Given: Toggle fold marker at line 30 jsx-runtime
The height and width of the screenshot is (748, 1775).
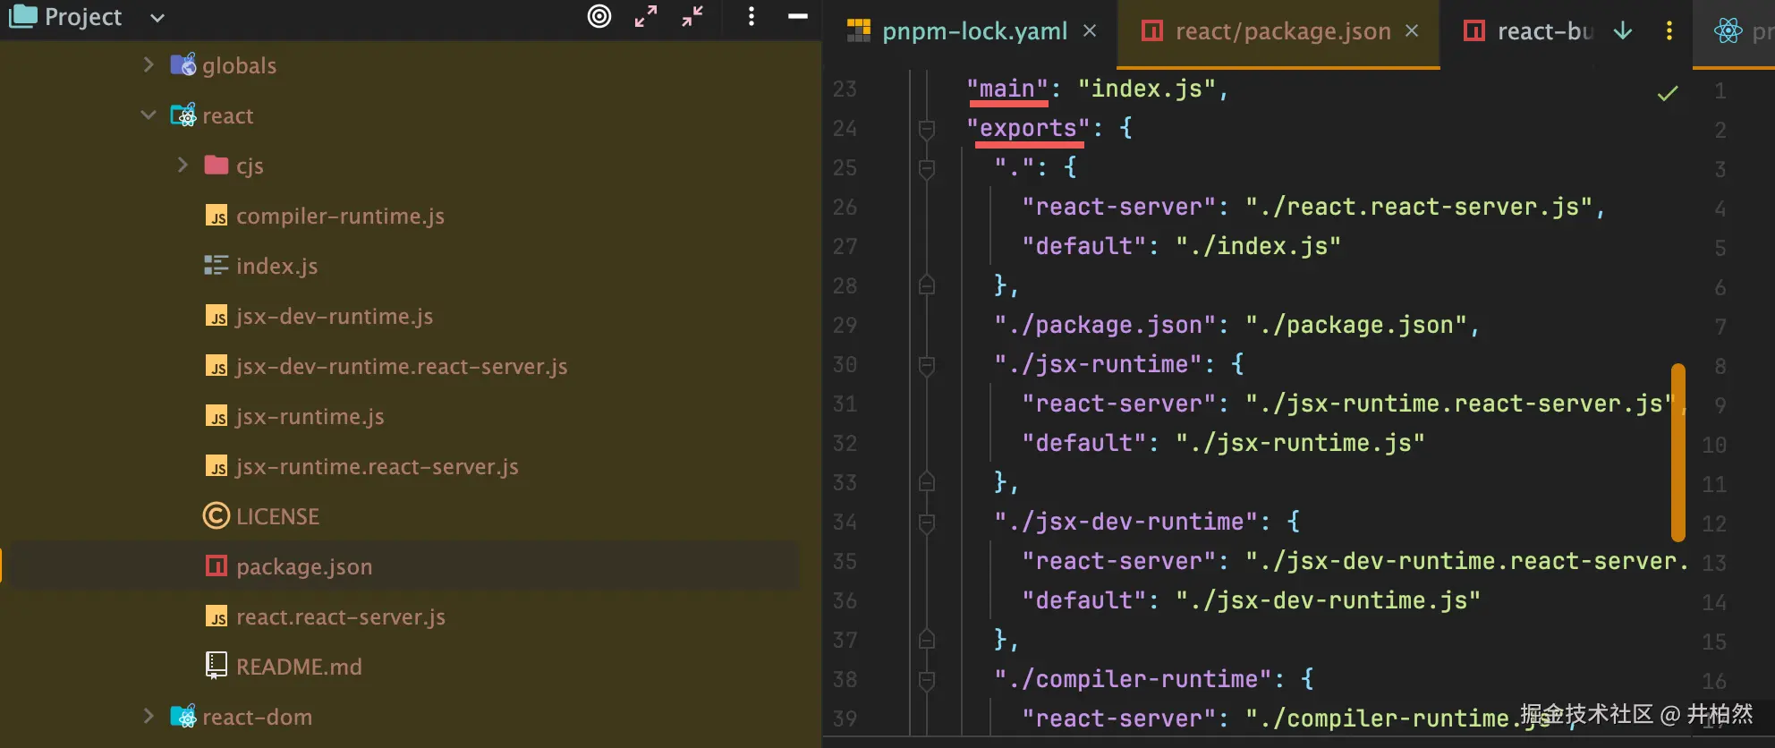Looking at the screenshot, I should coord(927,365).
